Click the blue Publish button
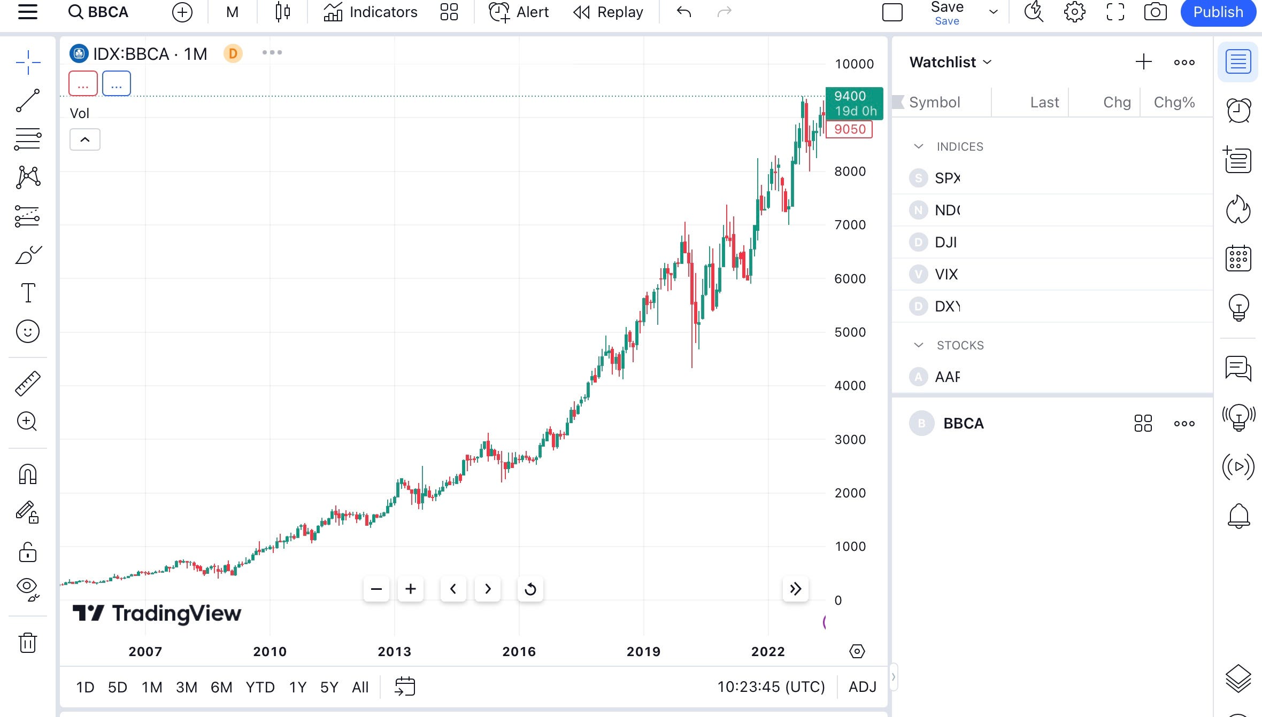 click(1218, 12)
